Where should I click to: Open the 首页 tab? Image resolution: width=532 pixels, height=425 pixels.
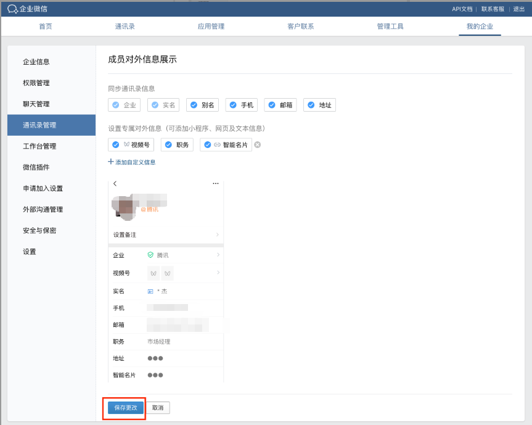(46, 26)
